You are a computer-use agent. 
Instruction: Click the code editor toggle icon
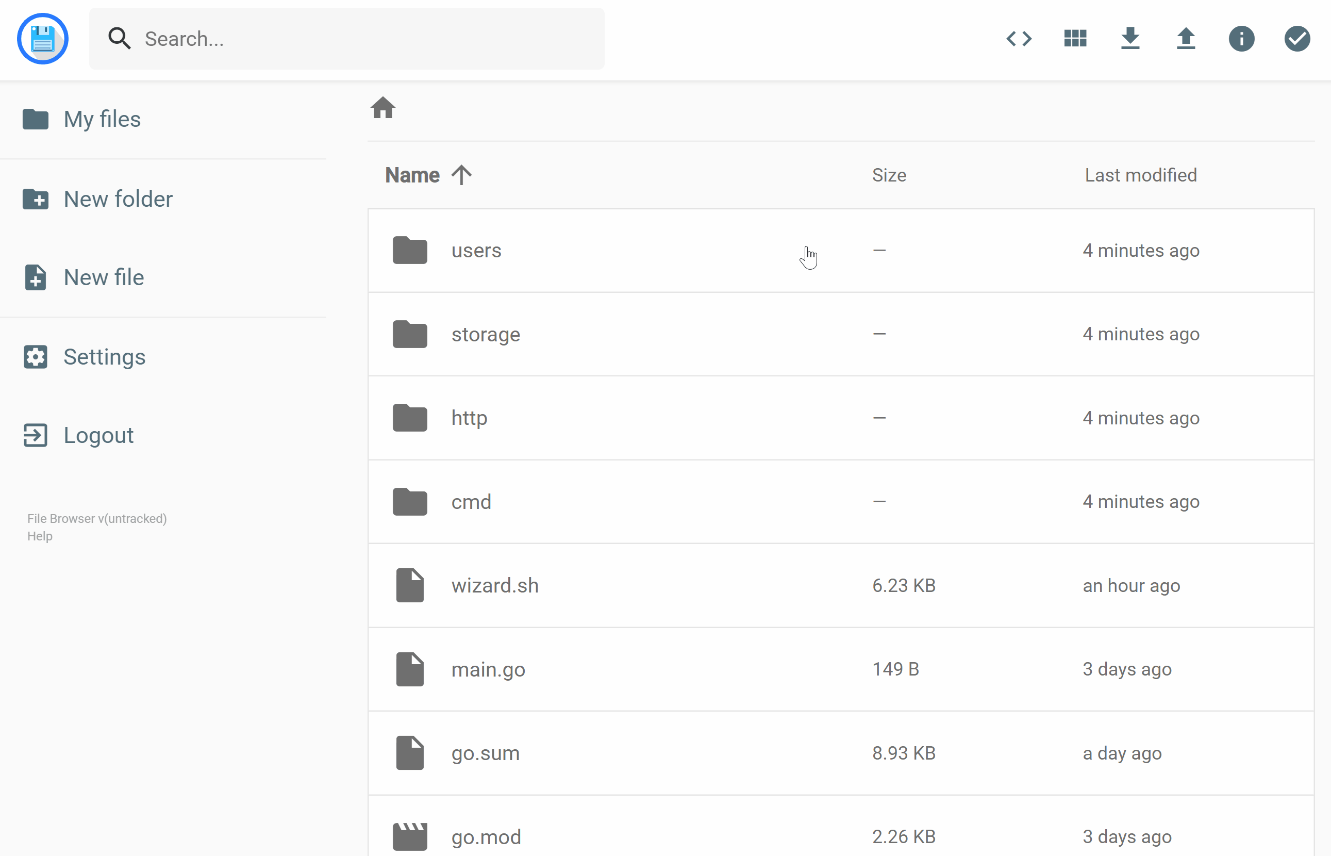tap(1019, 39)
